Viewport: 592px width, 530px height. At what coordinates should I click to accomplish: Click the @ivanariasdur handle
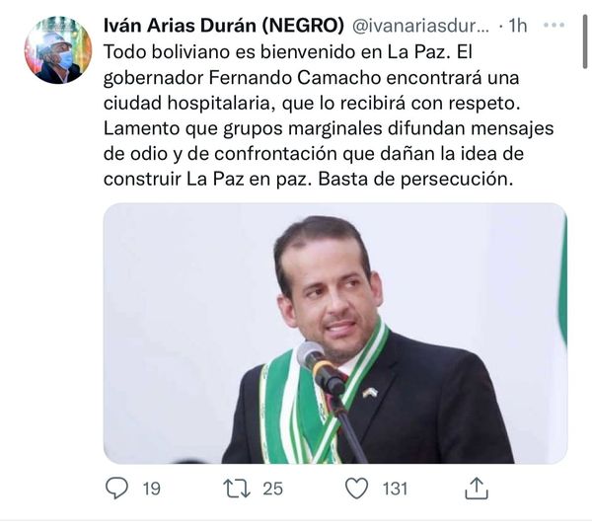[x=420, y=26]
